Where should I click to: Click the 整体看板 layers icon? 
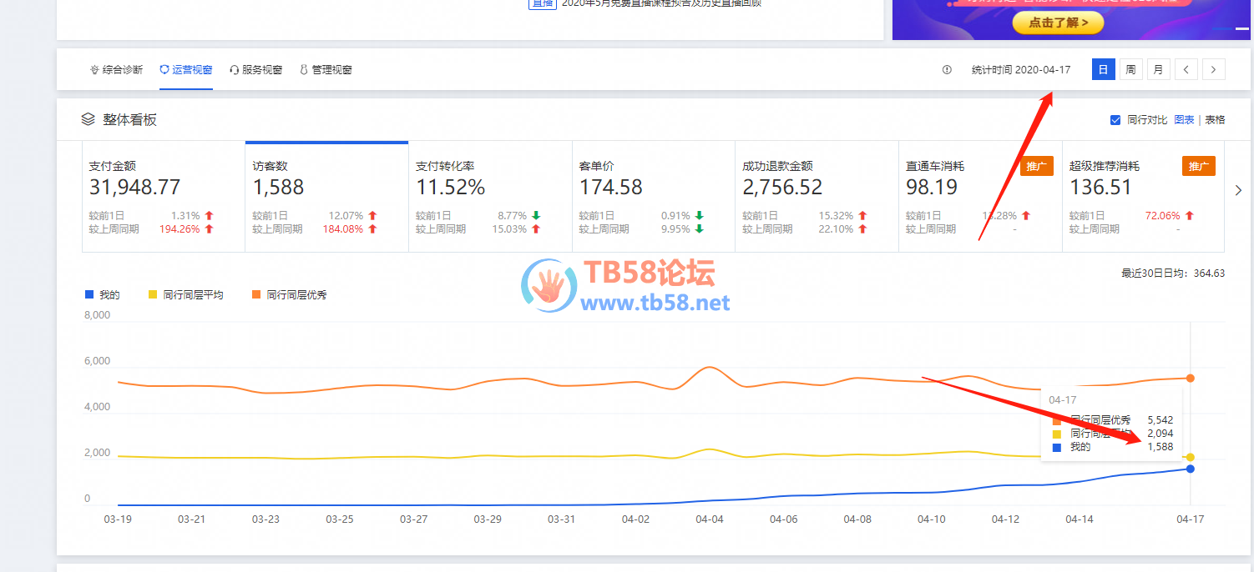pyautogui.click(x=88, y=119)
